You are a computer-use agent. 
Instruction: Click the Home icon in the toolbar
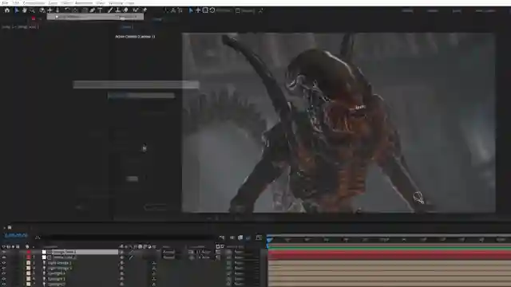pos(7,10)
